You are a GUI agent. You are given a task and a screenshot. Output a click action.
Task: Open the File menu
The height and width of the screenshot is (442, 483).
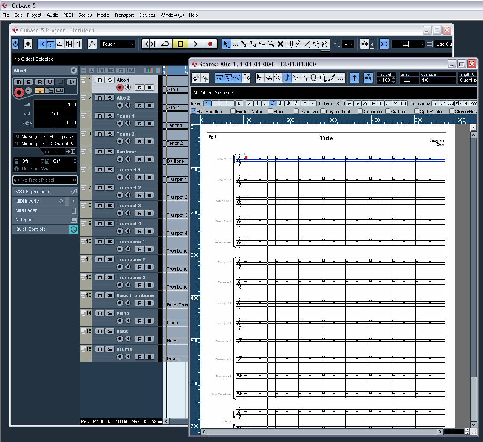point(6,15)
